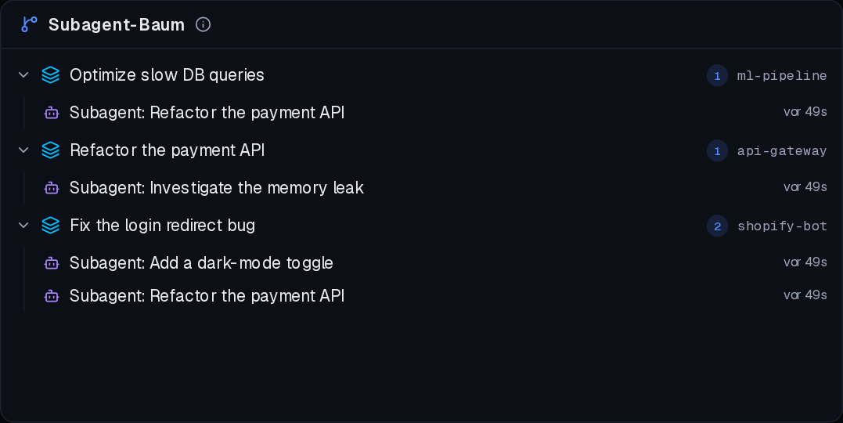This screenshot has height=423, width=843.
Task: Select the Optimize slow DB queries task
Action: pos(421,74)
